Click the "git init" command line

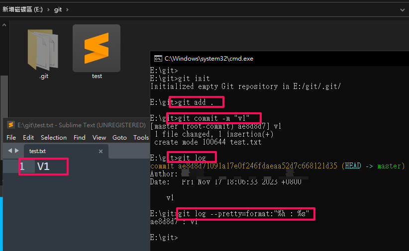tap(180, 79)
